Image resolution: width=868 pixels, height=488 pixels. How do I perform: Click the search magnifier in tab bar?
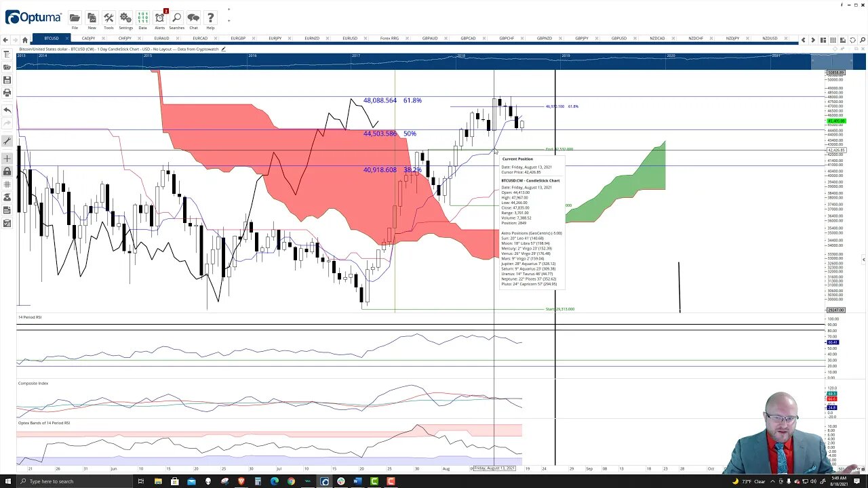[x=863, y=40]
